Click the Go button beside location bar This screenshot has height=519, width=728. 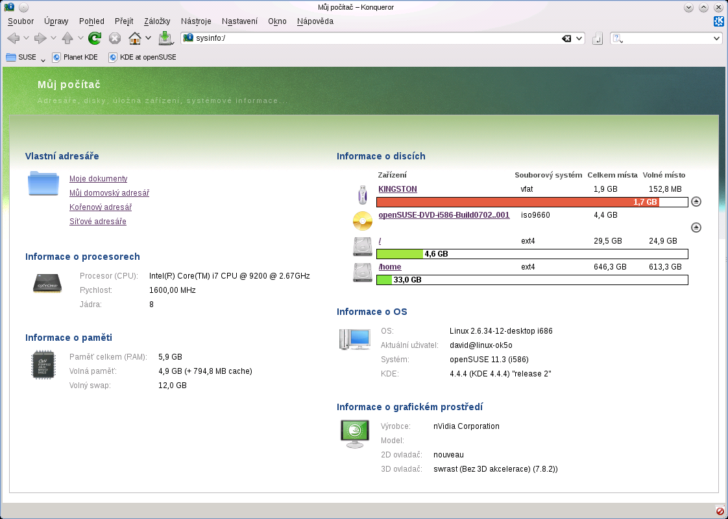pyautogui.click(x=598, y=38)
